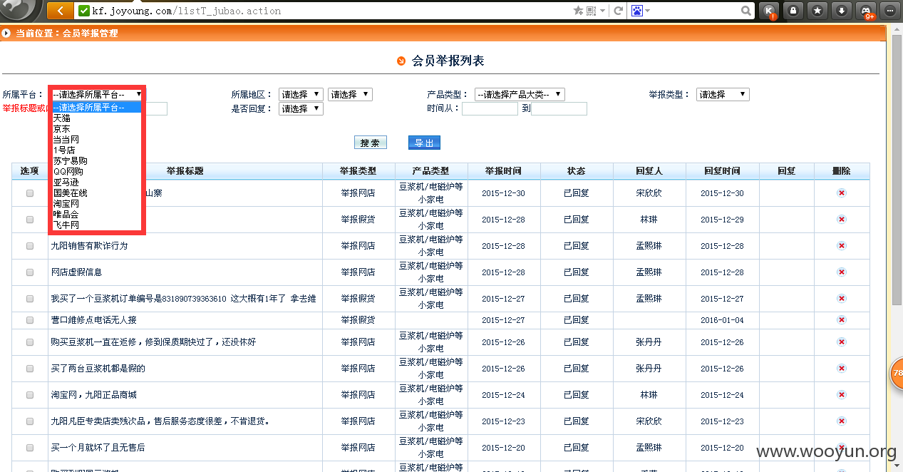Delete the 买了两台豆浆机都是假的 report
The width and height of the screenshot is (903, 472).
tap(841, 369)
